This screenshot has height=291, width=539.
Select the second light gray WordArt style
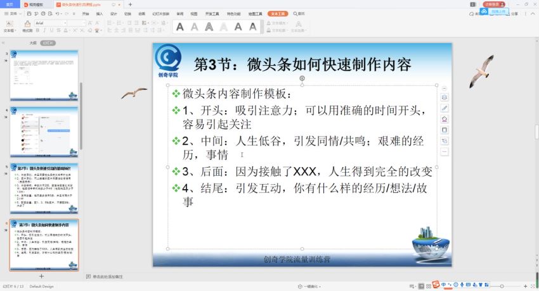pyautogui.click(x=195, y=27)
